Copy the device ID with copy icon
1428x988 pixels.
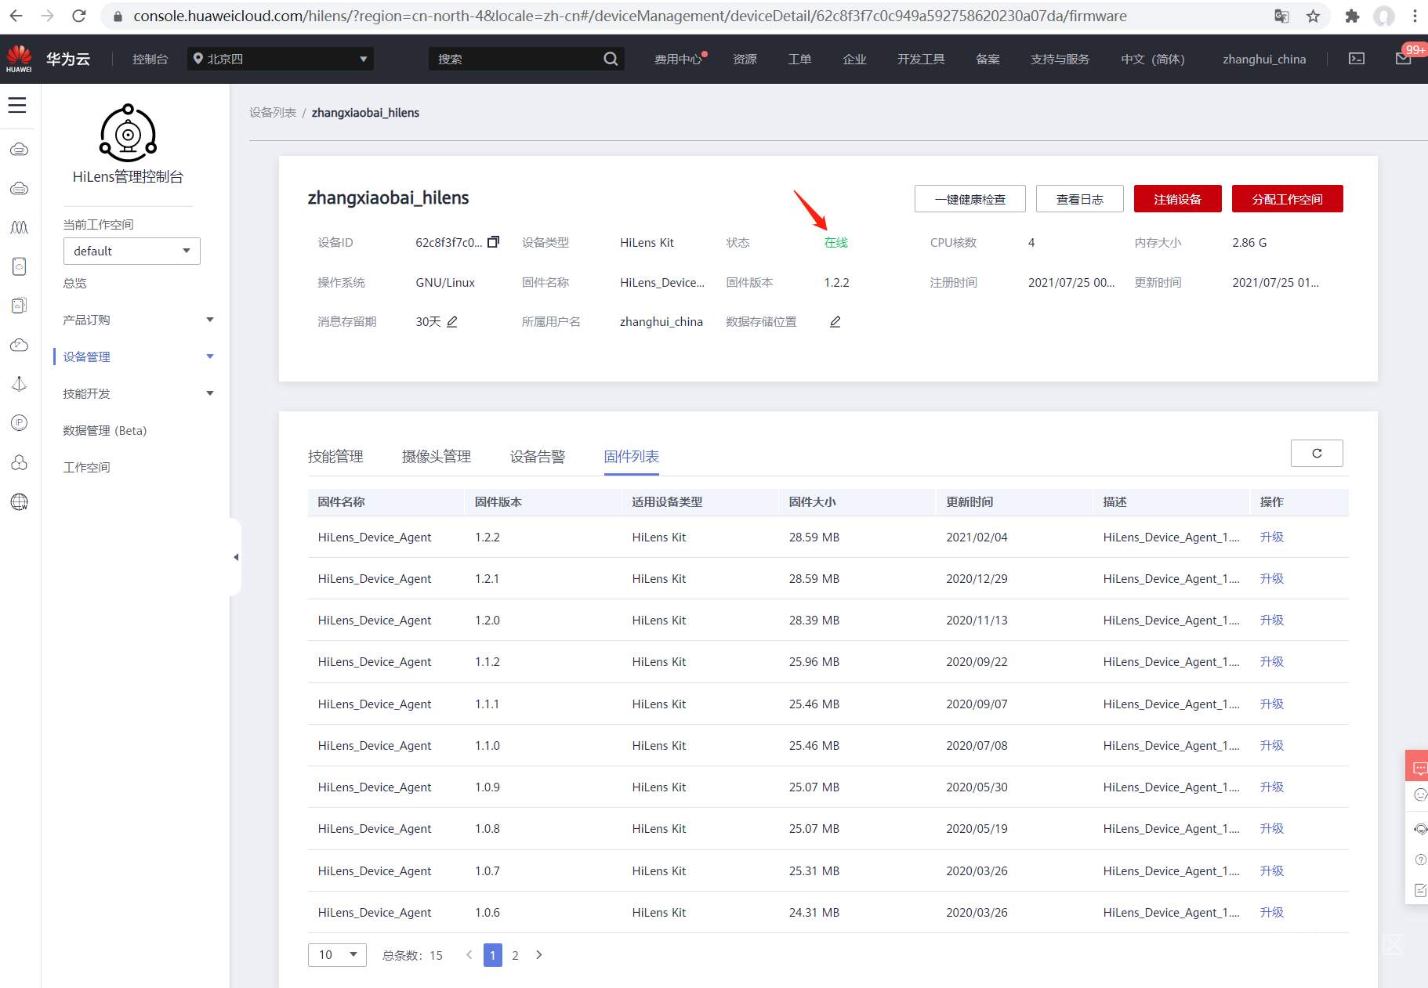pyautogui.click(x=493, y=242)
